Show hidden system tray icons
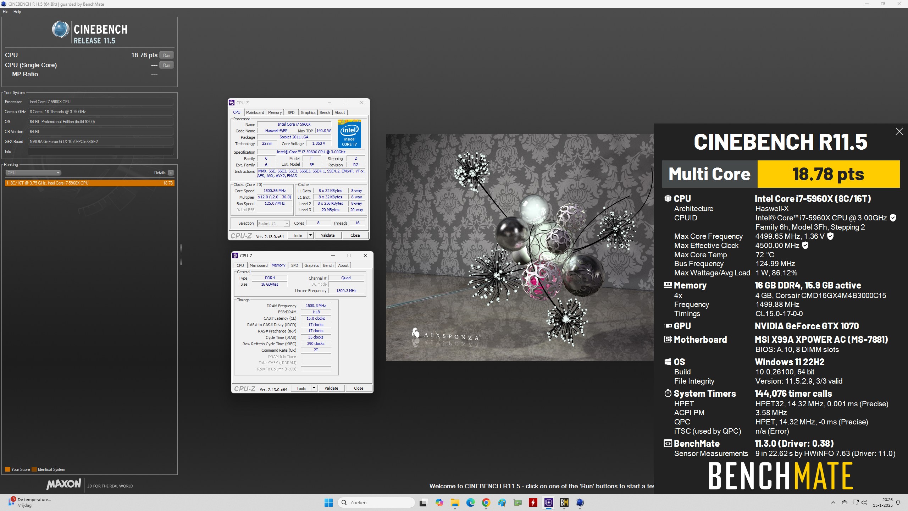This screenshot has height=511, width=908. click(833, 502)
